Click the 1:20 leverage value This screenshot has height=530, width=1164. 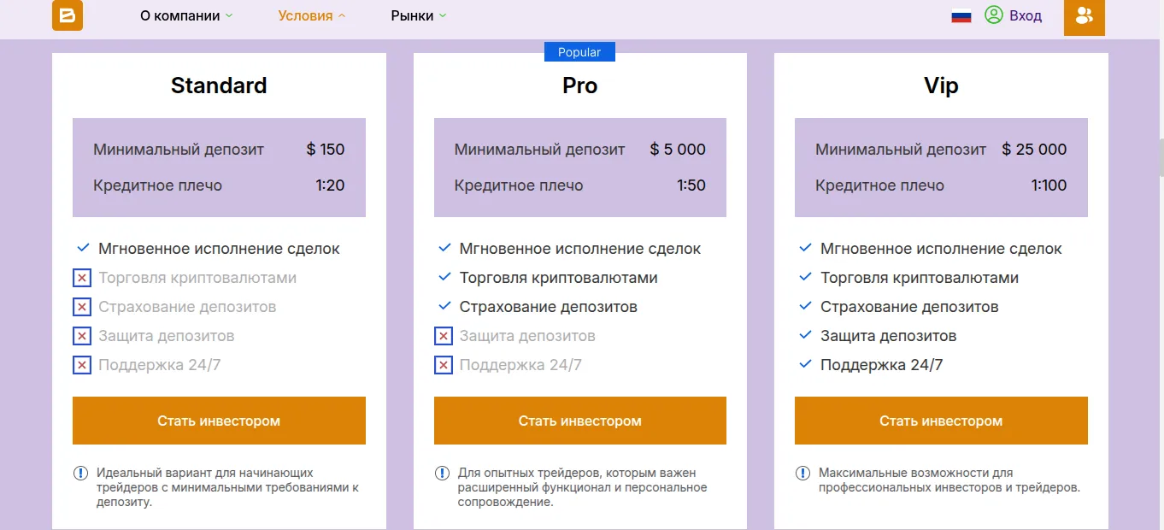coord(331,185)
